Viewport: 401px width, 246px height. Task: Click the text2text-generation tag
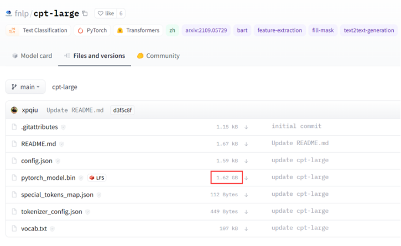pyautogui.click(x=369, y=30)
